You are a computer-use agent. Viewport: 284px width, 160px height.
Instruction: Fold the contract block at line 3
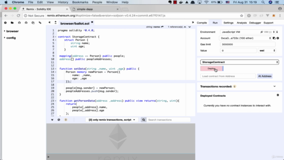[x=55, y=37]
